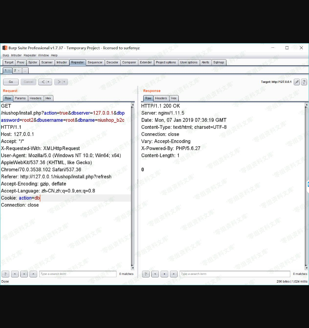Switch request view to Hex tab

click(48, 98)
